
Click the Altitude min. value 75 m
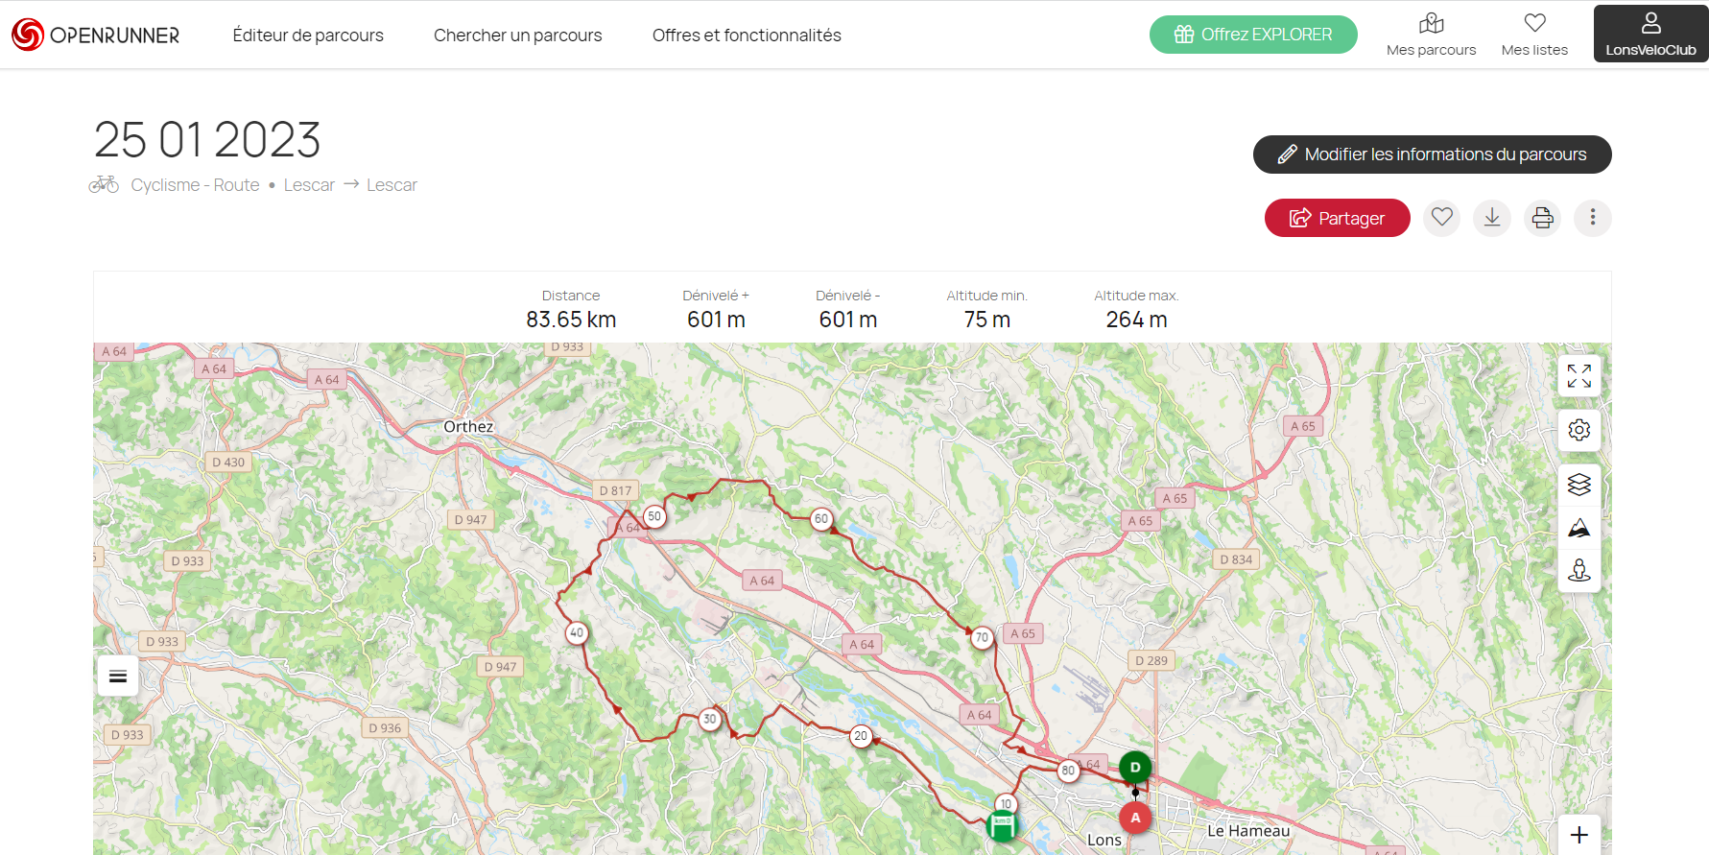point(986,320)
